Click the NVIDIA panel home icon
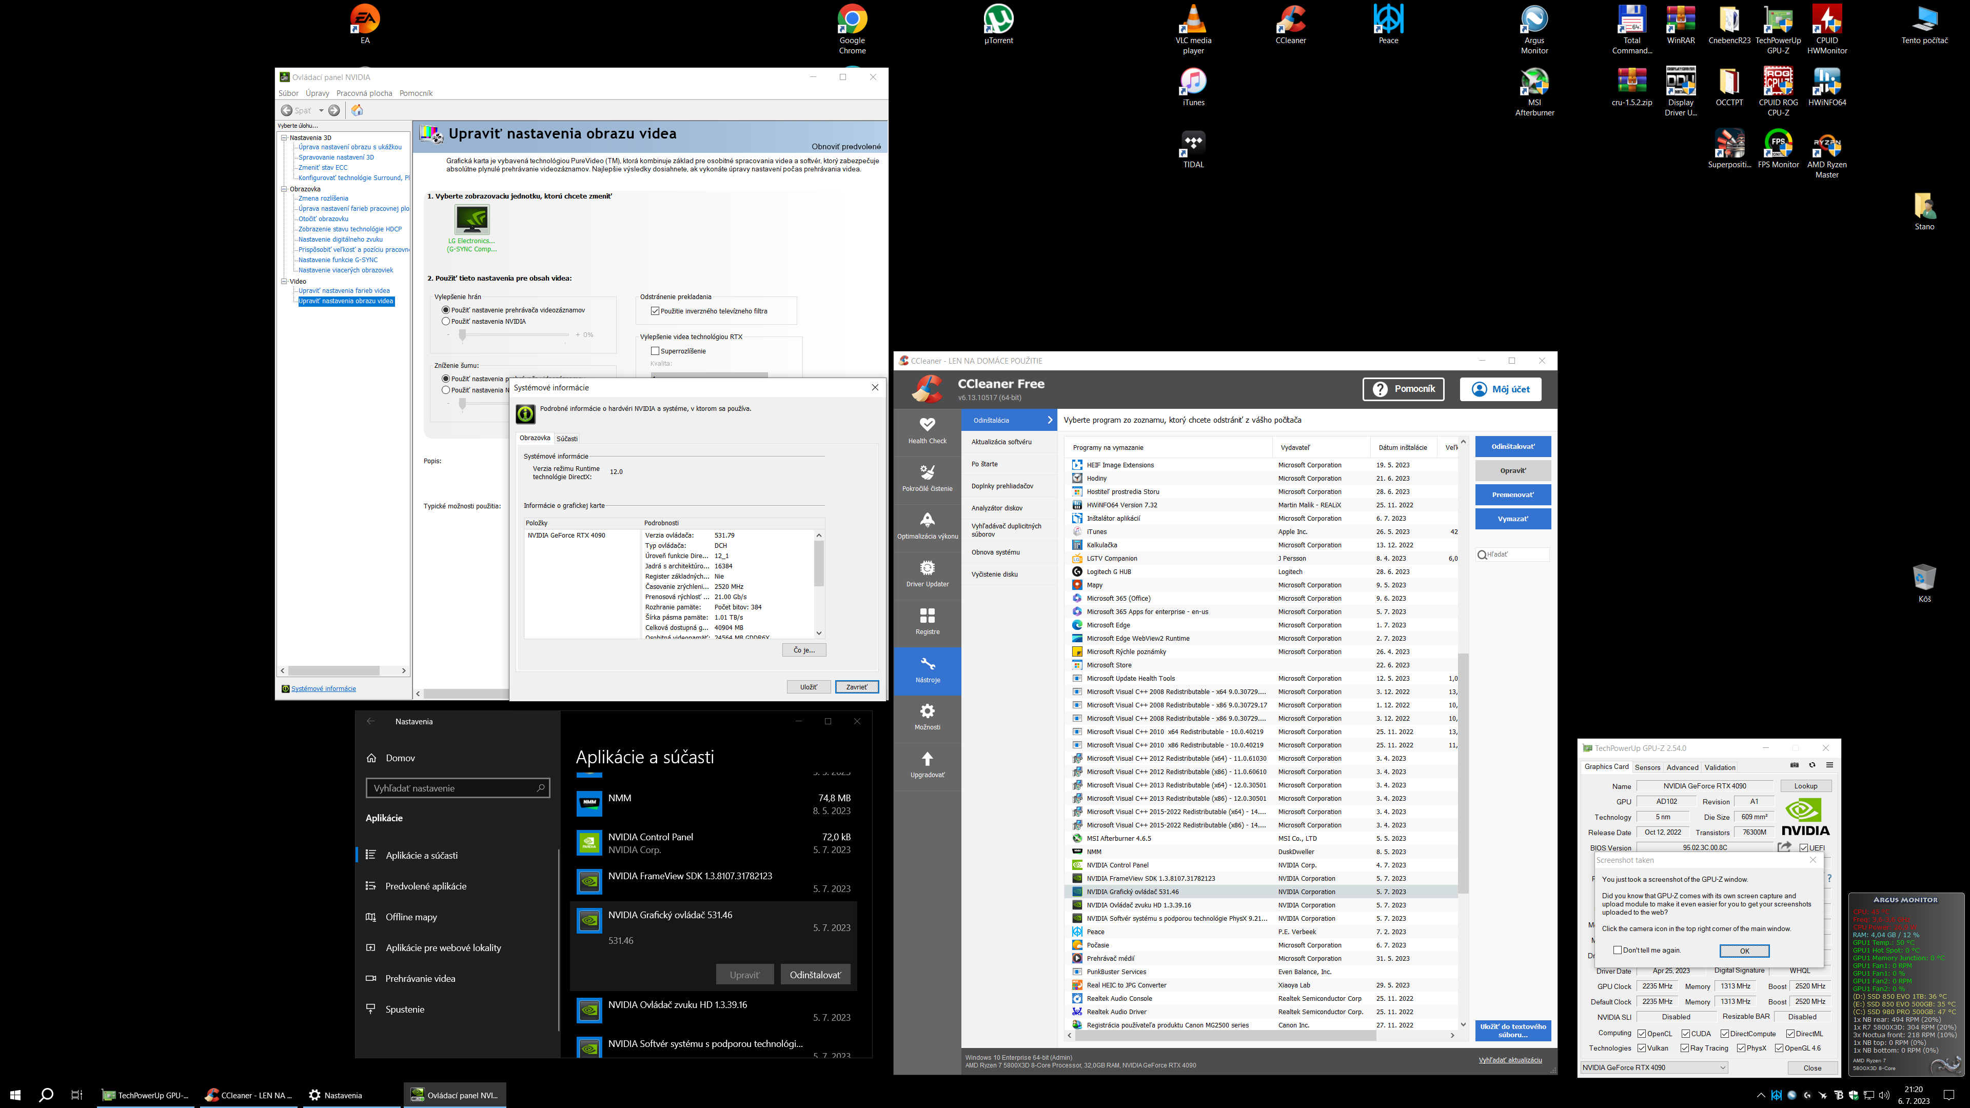The height and width of the screenshot is (1108, 1970). [x=357, y=110]
